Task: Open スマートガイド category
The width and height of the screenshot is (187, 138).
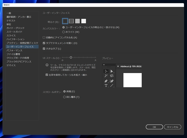Action: [x=22, y=32]
